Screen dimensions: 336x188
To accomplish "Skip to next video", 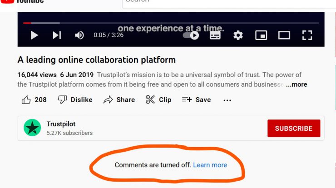I will tap(57, 35).
